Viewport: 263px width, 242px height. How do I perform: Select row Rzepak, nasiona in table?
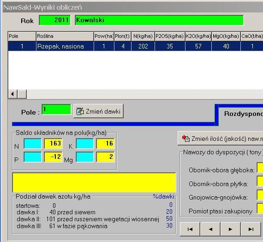pyautogui.click(x=136, y=46)
